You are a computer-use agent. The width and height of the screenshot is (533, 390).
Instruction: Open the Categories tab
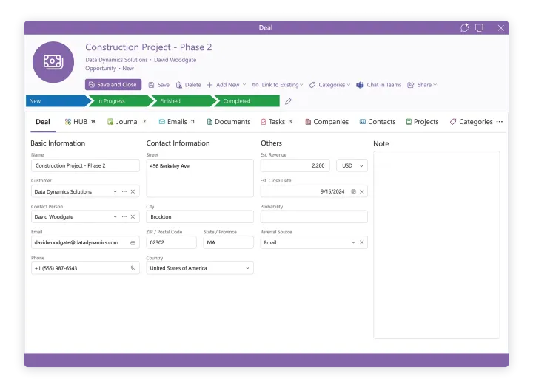(x=471, y=122)
